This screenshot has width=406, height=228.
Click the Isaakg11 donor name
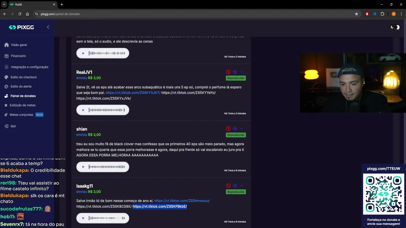pyautogui.click(x=84, y=186)
